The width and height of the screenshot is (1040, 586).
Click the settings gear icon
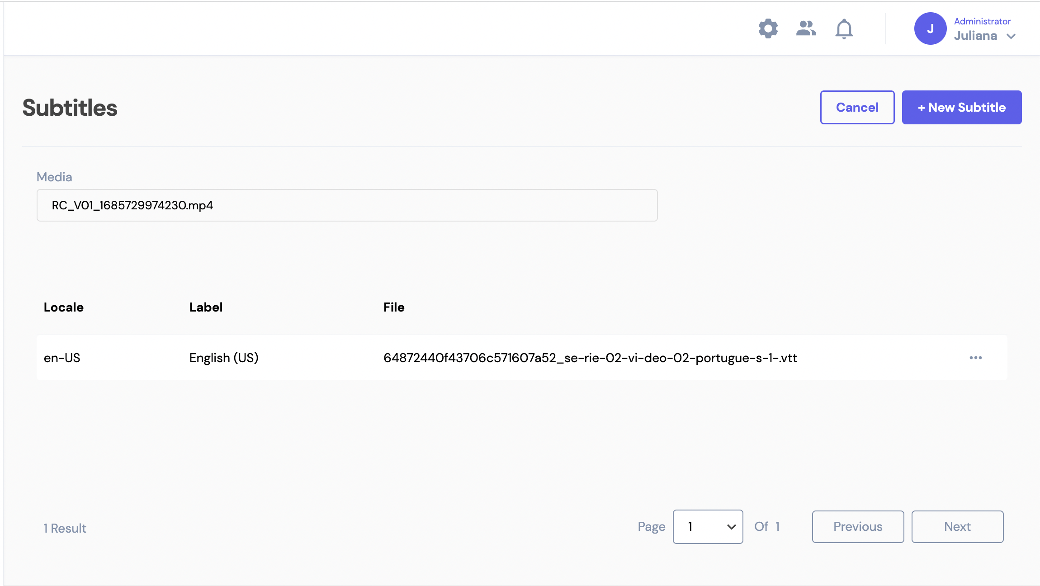pyautogui.click(x=767, y=28)
